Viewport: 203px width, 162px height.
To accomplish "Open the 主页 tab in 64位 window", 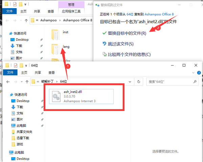I will [24, 73].
